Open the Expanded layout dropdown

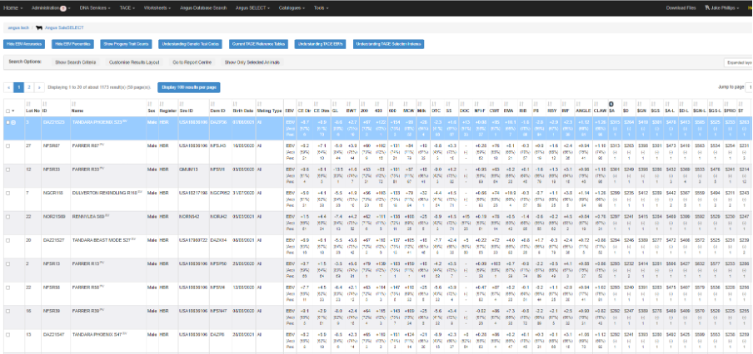(739, 61)
